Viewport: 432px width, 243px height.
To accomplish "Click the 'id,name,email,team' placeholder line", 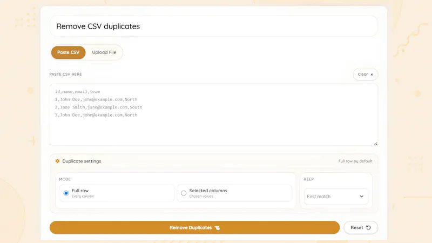I will (x=77, y=91).
